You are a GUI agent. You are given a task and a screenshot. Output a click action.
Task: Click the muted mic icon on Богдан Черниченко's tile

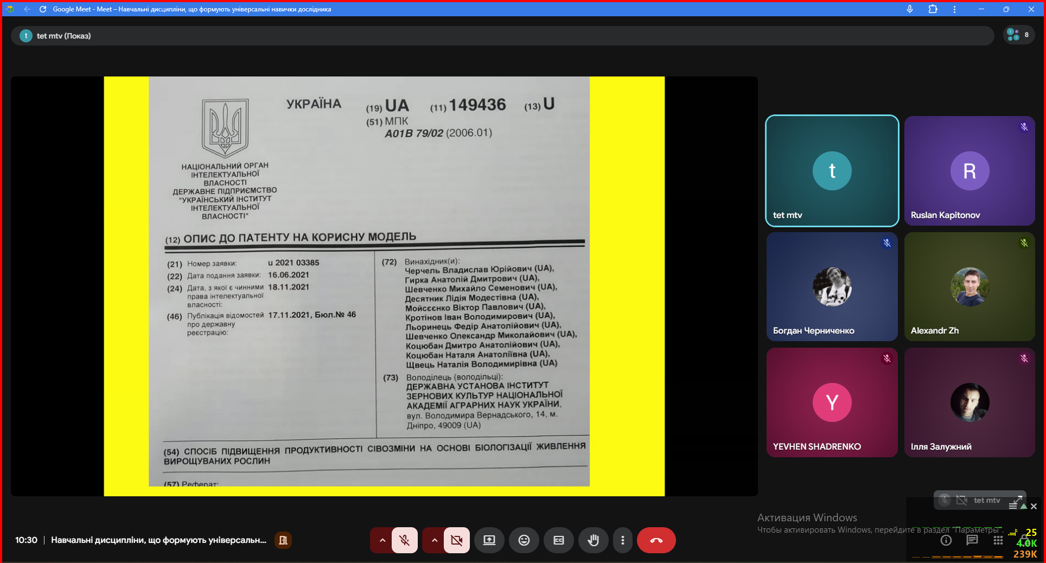click(x=887, y=243)
